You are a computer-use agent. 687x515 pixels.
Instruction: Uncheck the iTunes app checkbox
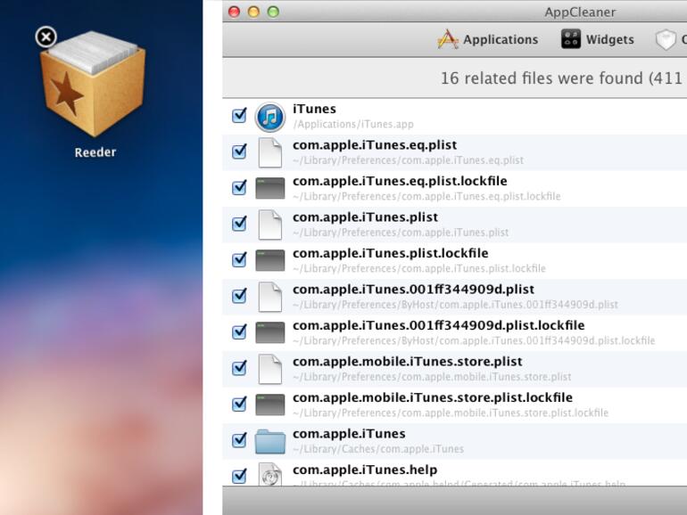[239, 116]
